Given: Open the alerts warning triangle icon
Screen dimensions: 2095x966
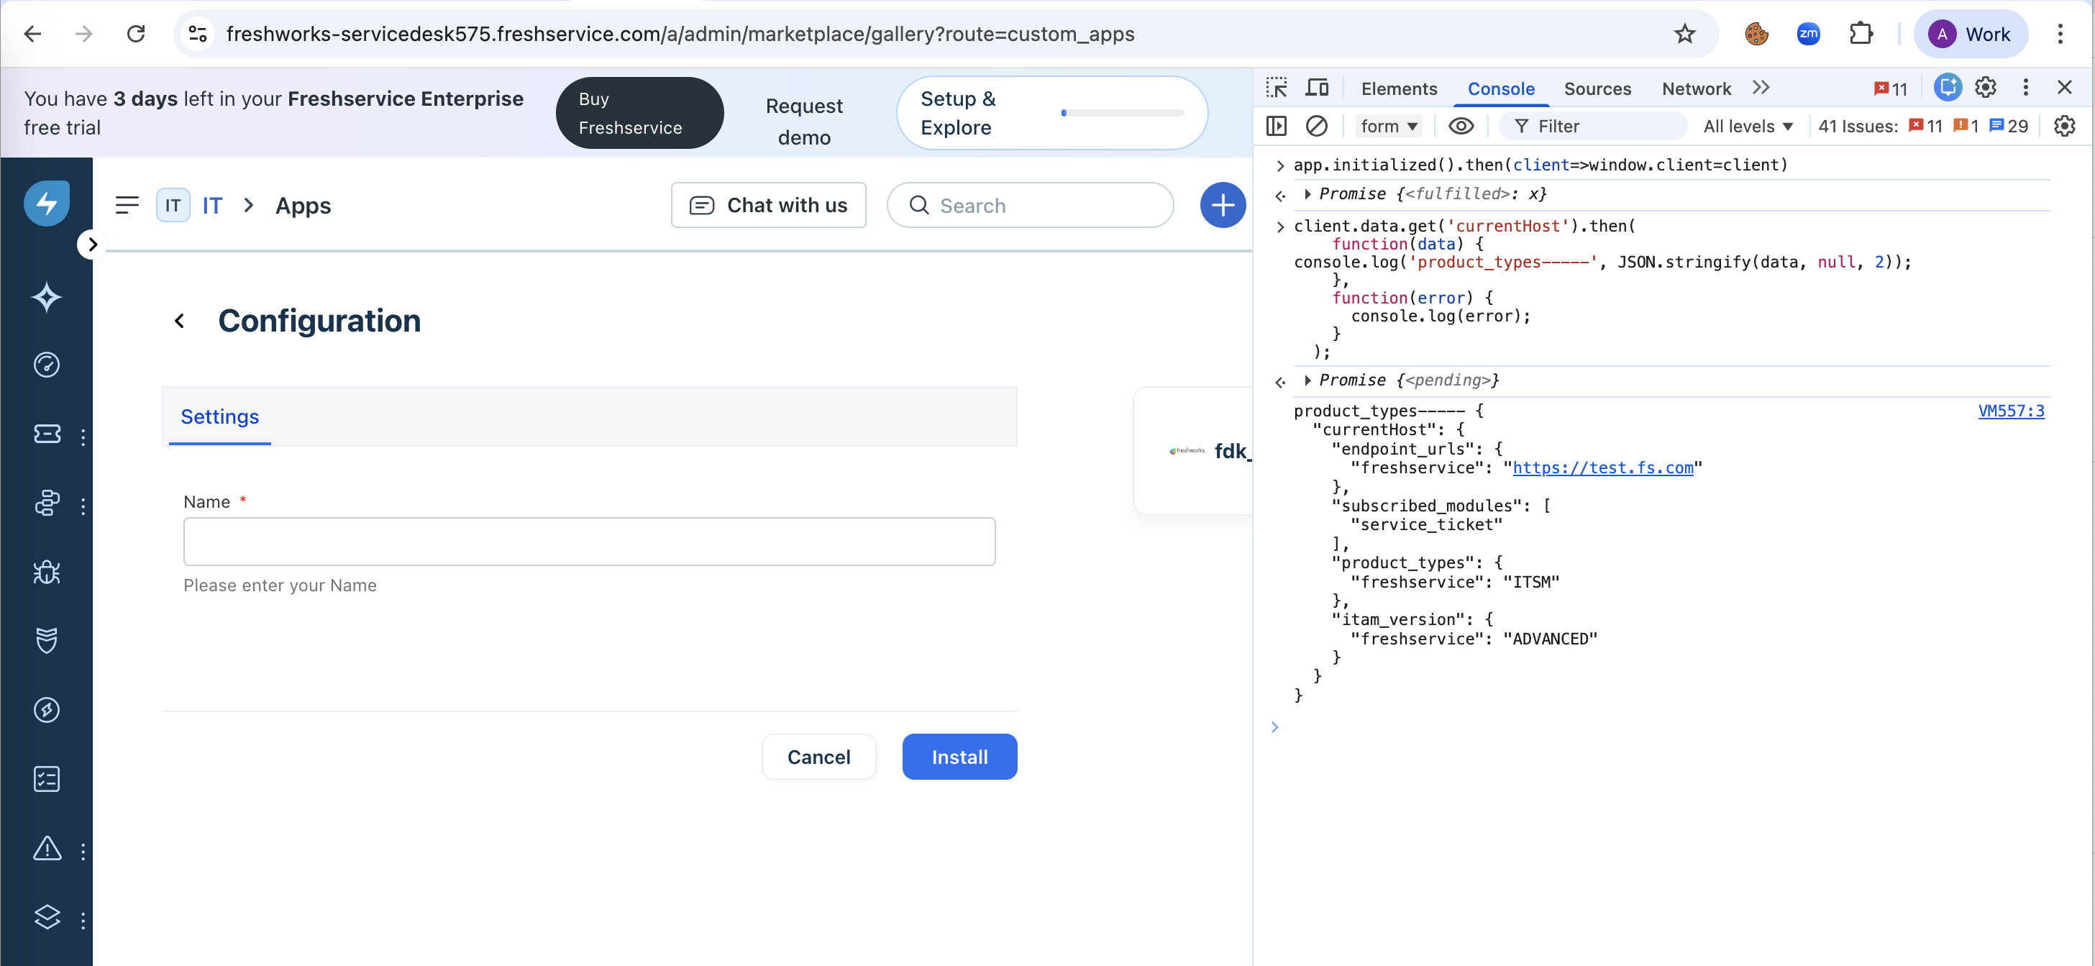Looking at the screenshot, I should tap(46, 849).
